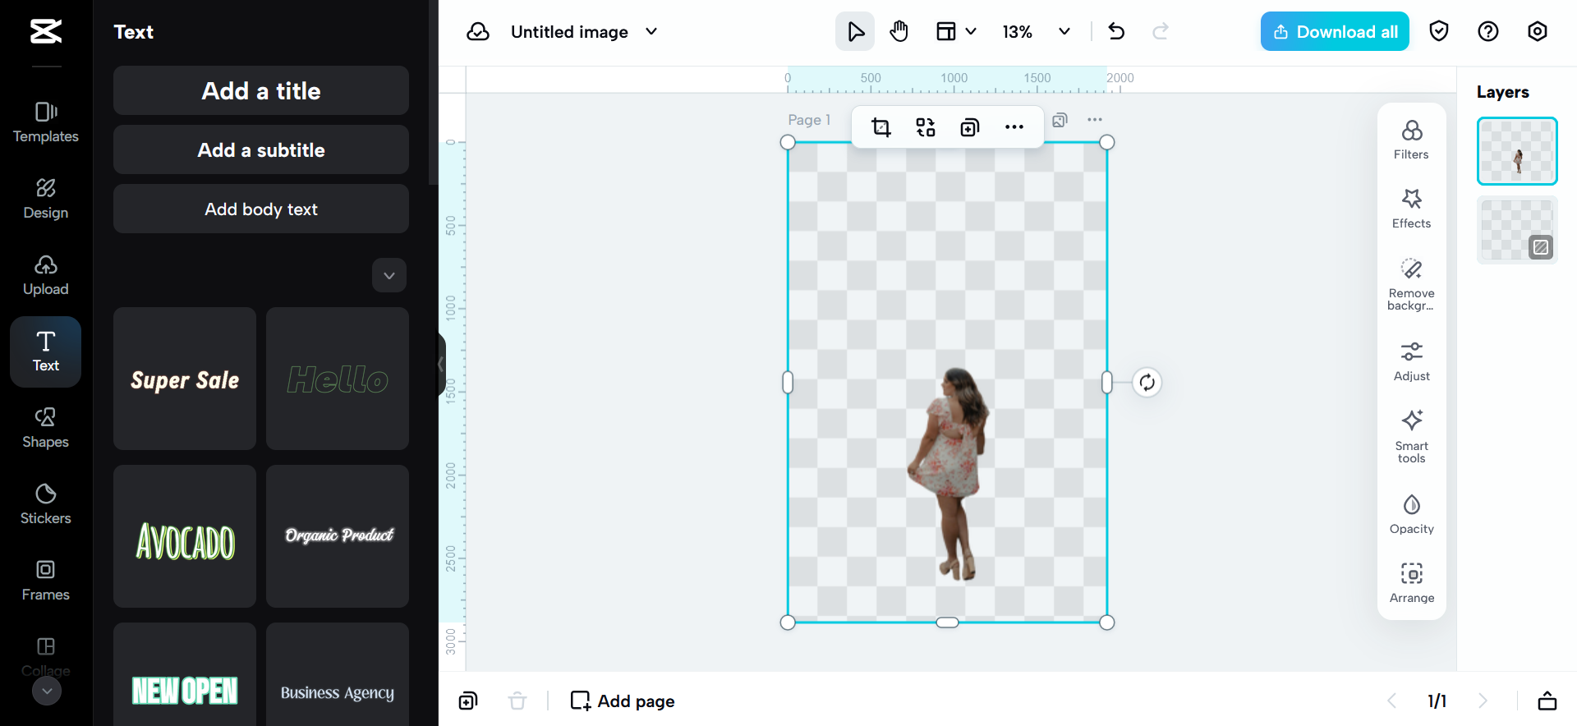This screenshot has width=1577, height=726.
Task: Switch to the Stickers tab
Action: 46,503
